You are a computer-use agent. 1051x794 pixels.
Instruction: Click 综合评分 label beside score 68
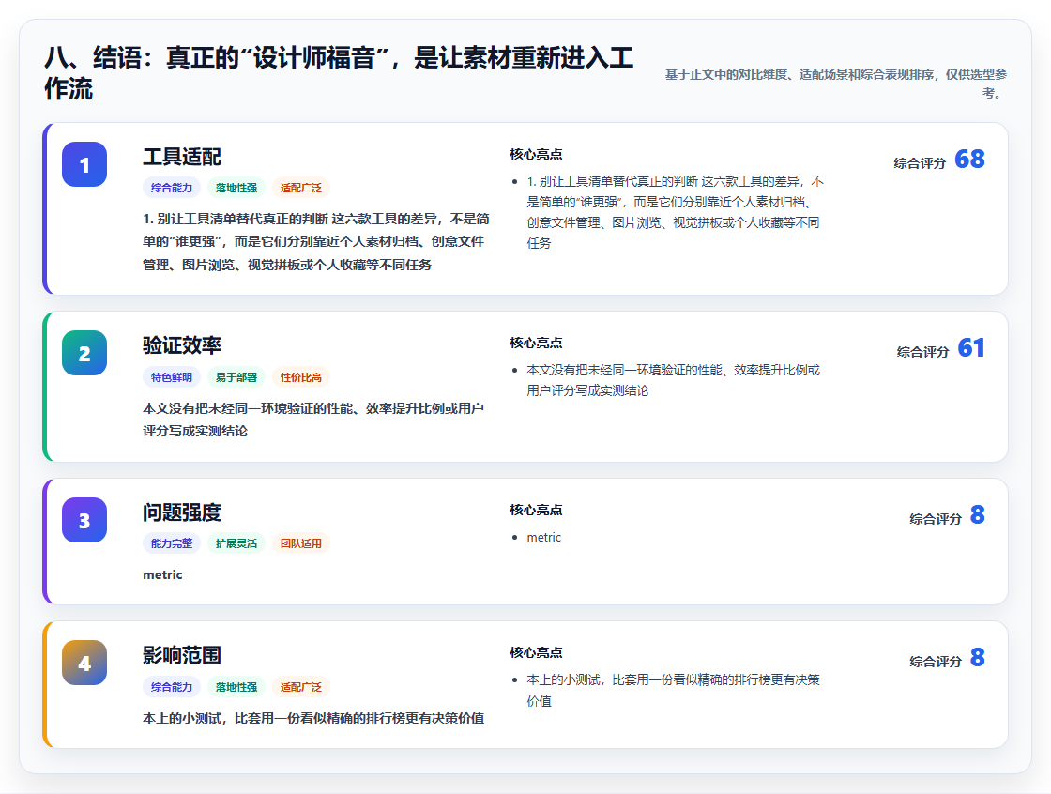point(920,163)
